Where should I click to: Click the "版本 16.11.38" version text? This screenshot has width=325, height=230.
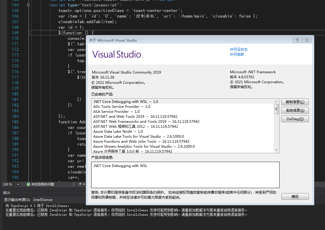click(x=103, y=77)
